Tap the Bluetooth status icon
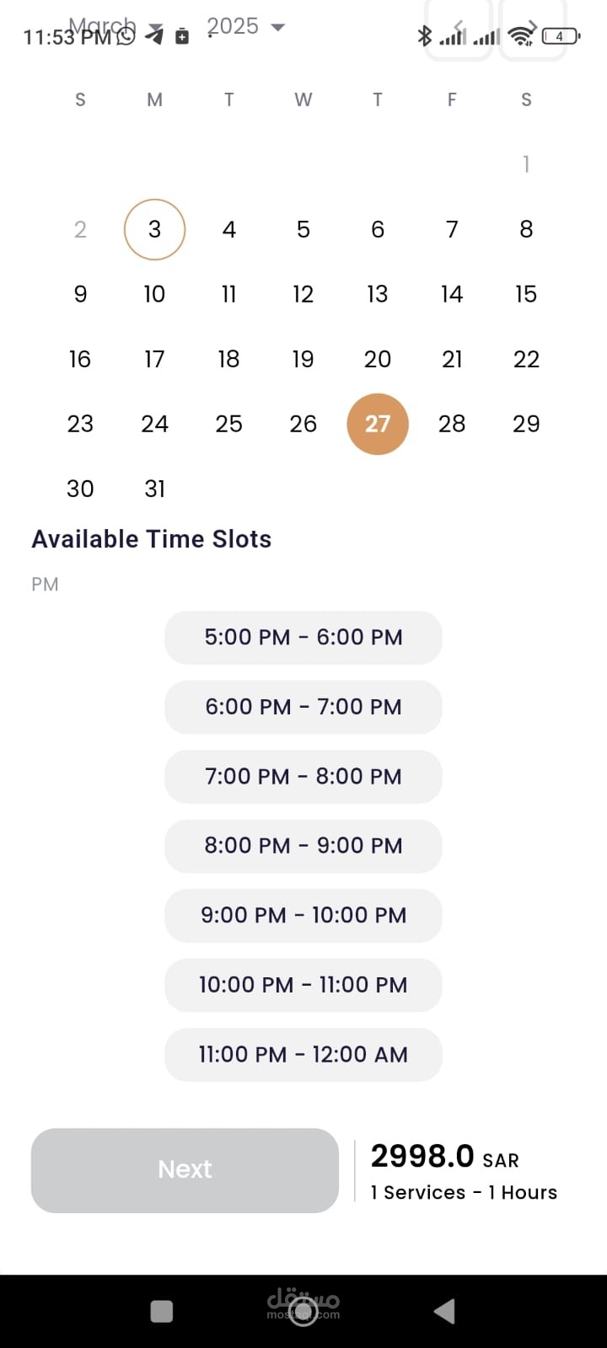 (425, 35)
